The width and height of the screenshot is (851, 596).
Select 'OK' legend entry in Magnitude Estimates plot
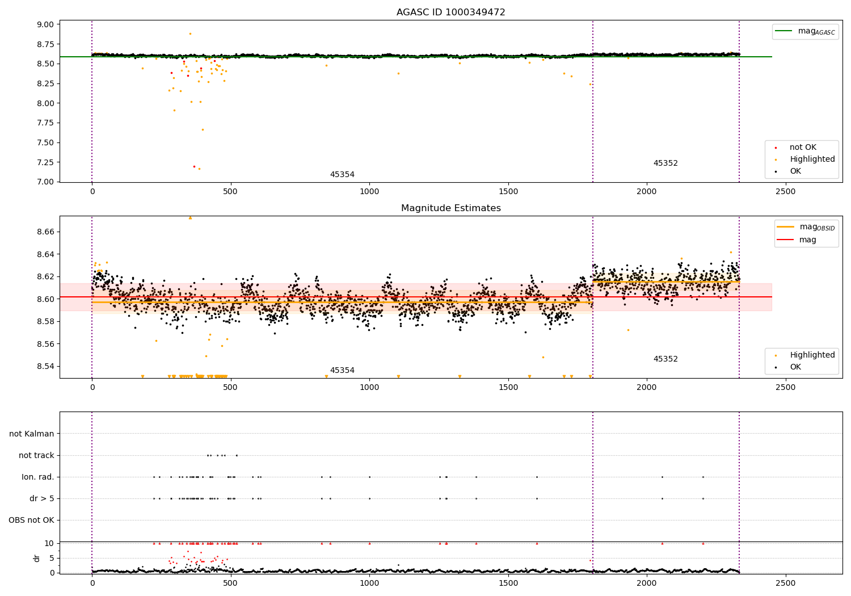click(795, 367)
